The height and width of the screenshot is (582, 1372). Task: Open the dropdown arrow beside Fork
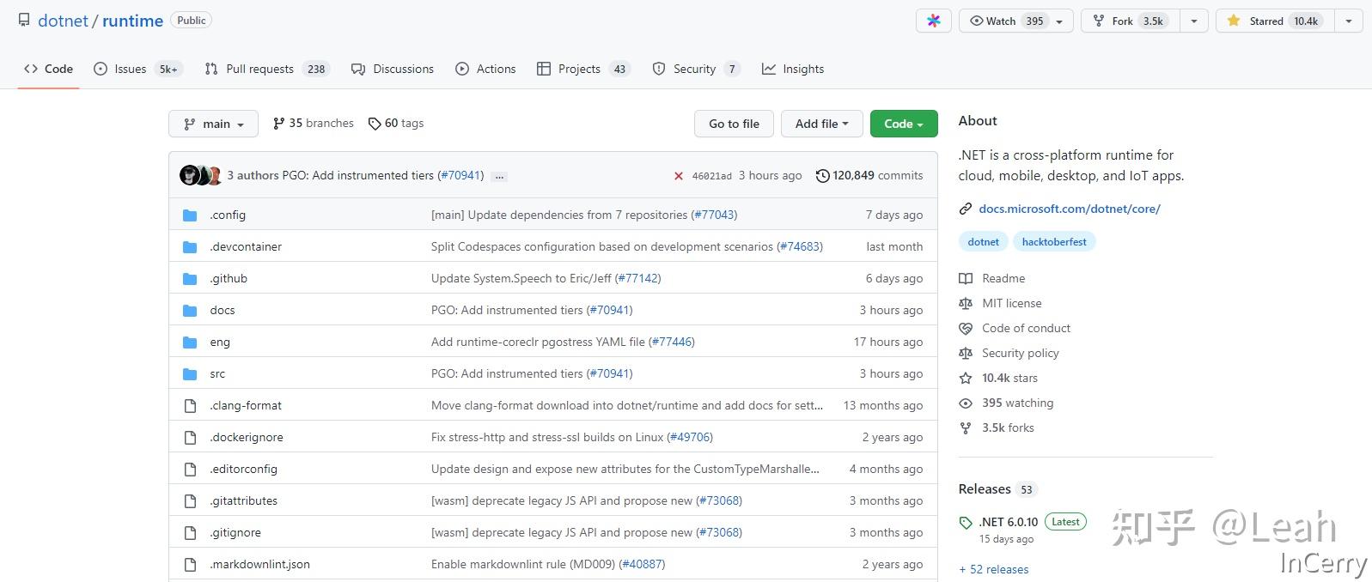(1193, 21)
